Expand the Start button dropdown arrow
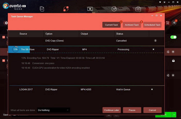Screen dimensions: 181x119 point(174,115)
